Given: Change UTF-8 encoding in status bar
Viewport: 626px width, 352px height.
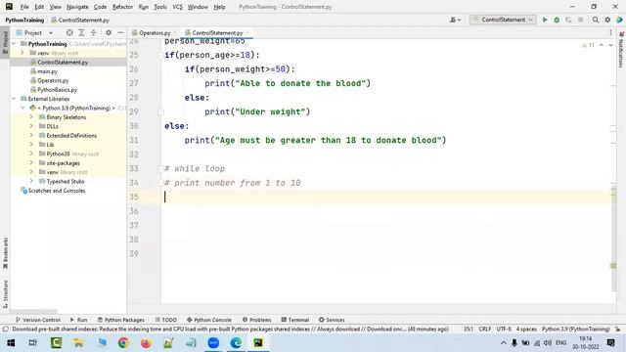Looking at the screenshot, I should (504, 329).
